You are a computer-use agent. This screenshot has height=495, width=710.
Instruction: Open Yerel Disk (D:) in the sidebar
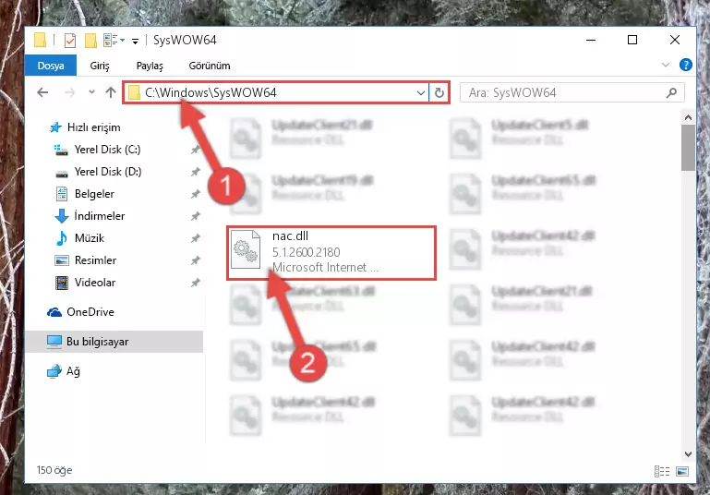coord(108,172)
